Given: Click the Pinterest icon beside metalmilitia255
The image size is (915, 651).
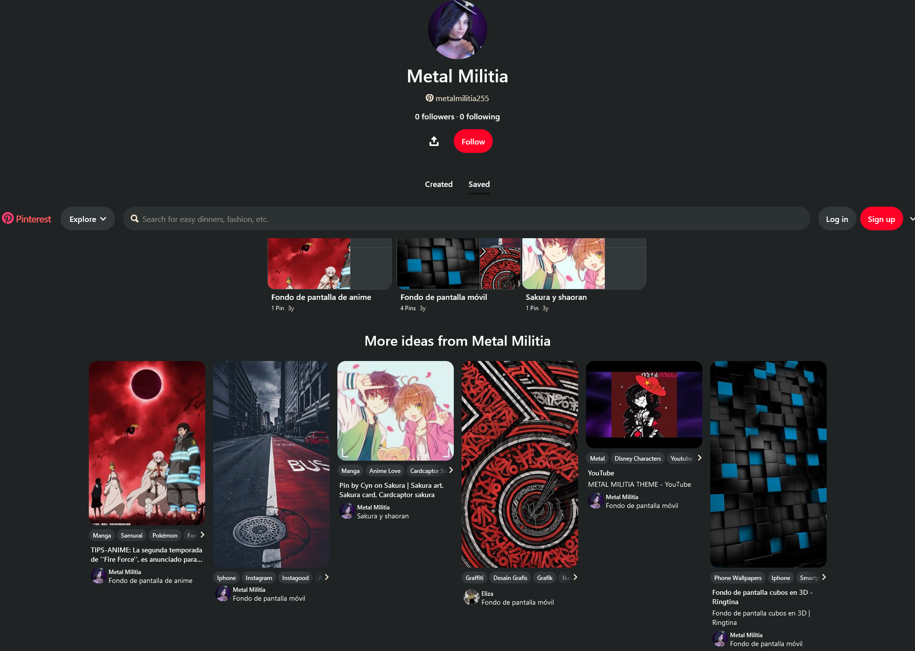Looking at the screenshot, I should coord(430,98).
